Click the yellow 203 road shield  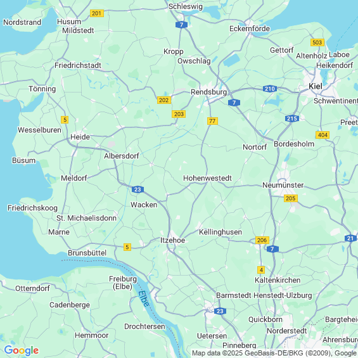point(179,114)
